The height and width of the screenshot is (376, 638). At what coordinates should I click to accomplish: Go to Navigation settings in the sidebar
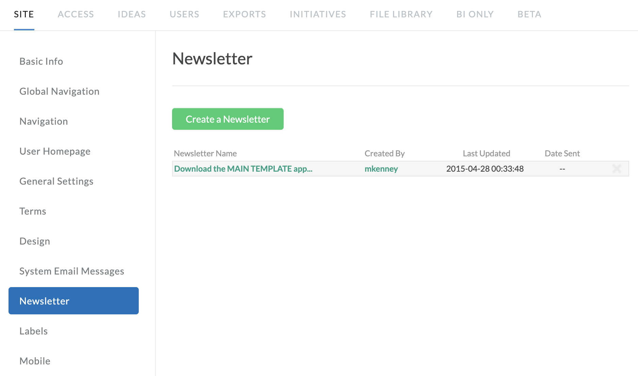click(x=44, y=121)
